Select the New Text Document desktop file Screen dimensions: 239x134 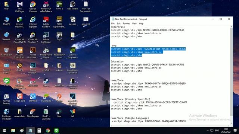(x=86, y=7)
